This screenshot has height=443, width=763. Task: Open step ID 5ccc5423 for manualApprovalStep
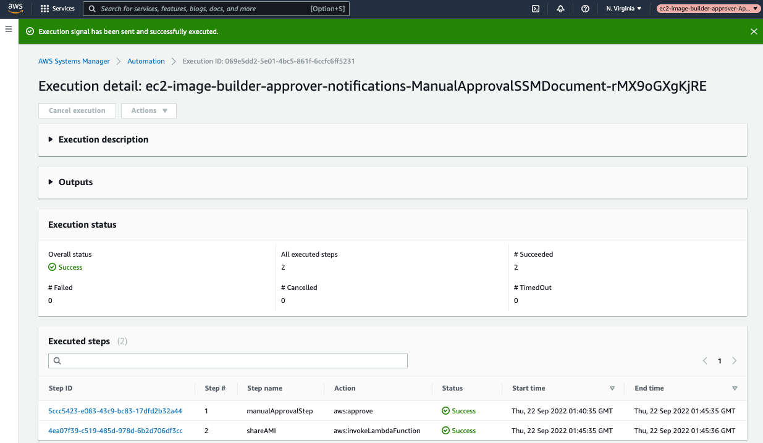point(115,411)
